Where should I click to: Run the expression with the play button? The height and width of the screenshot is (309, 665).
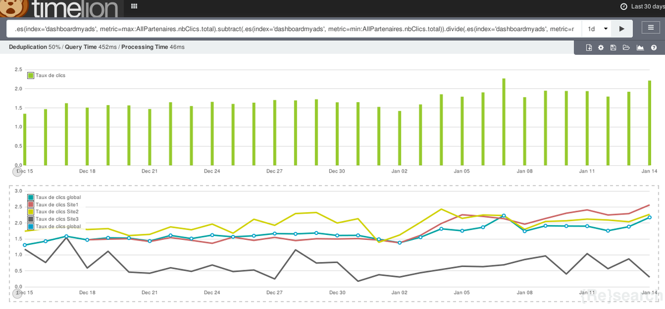621,28
